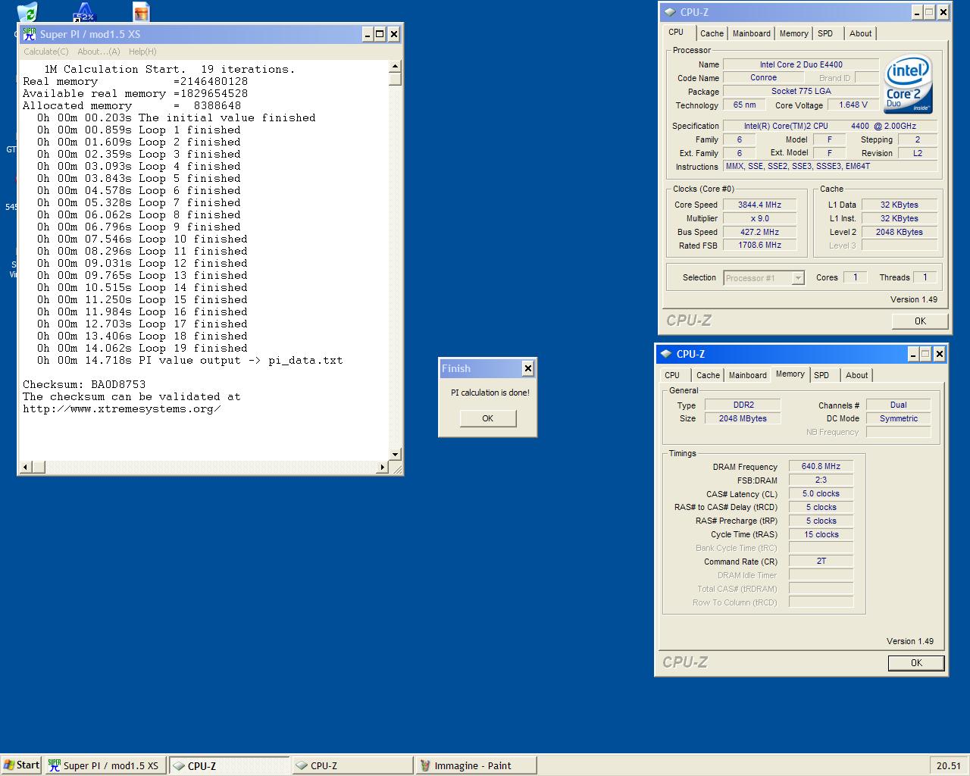Click the Core Speed value 3844.4 MHz
Viewport: 970px width, 776px height.
pos(759,205)
